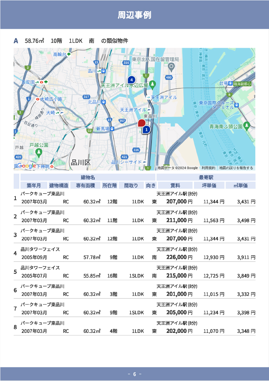Click the route 357 road shield
This screenshot has height=381, width=269.
(122, 121)
